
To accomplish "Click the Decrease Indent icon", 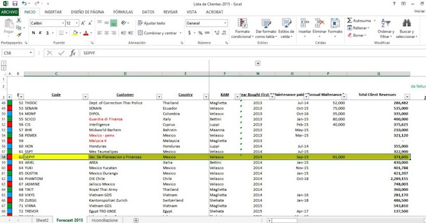I will coord(124,33).
